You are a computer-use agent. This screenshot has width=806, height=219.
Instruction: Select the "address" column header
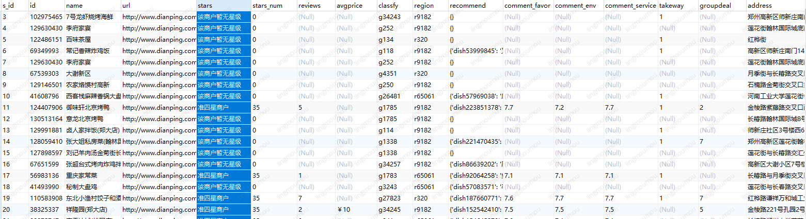[x=775, y=6]
